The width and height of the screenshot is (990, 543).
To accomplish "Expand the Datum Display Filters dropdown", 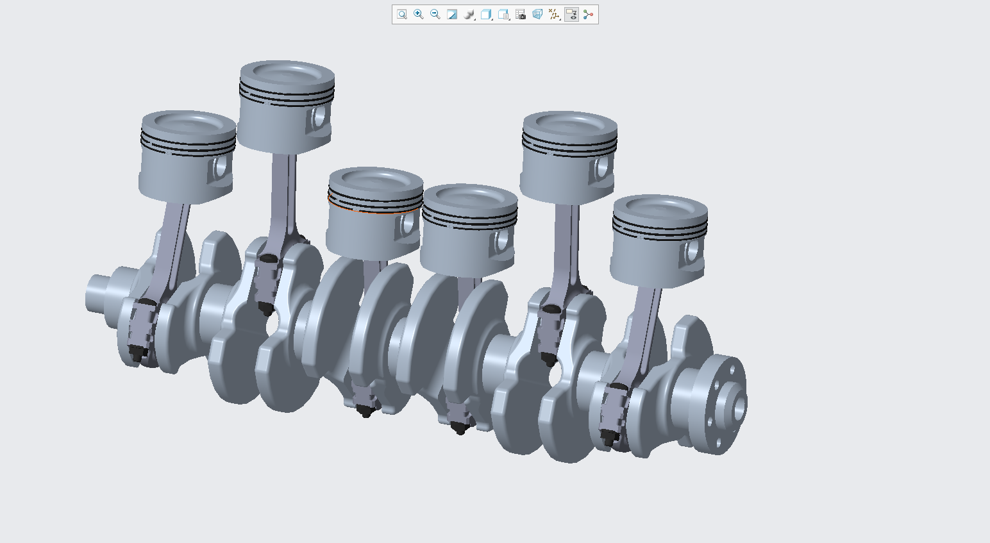I will pos(555,15).
